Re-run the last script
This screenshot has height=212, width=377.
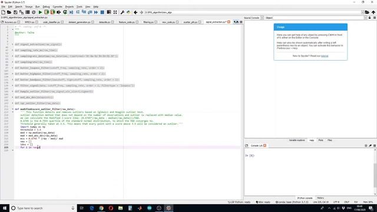tap(65, 12)
